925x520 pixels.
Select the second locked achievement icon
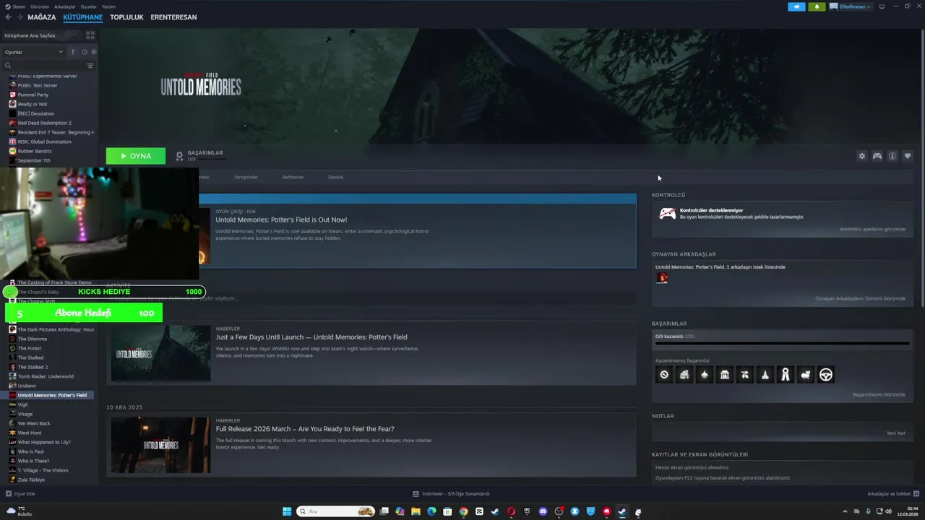point(684,374)
